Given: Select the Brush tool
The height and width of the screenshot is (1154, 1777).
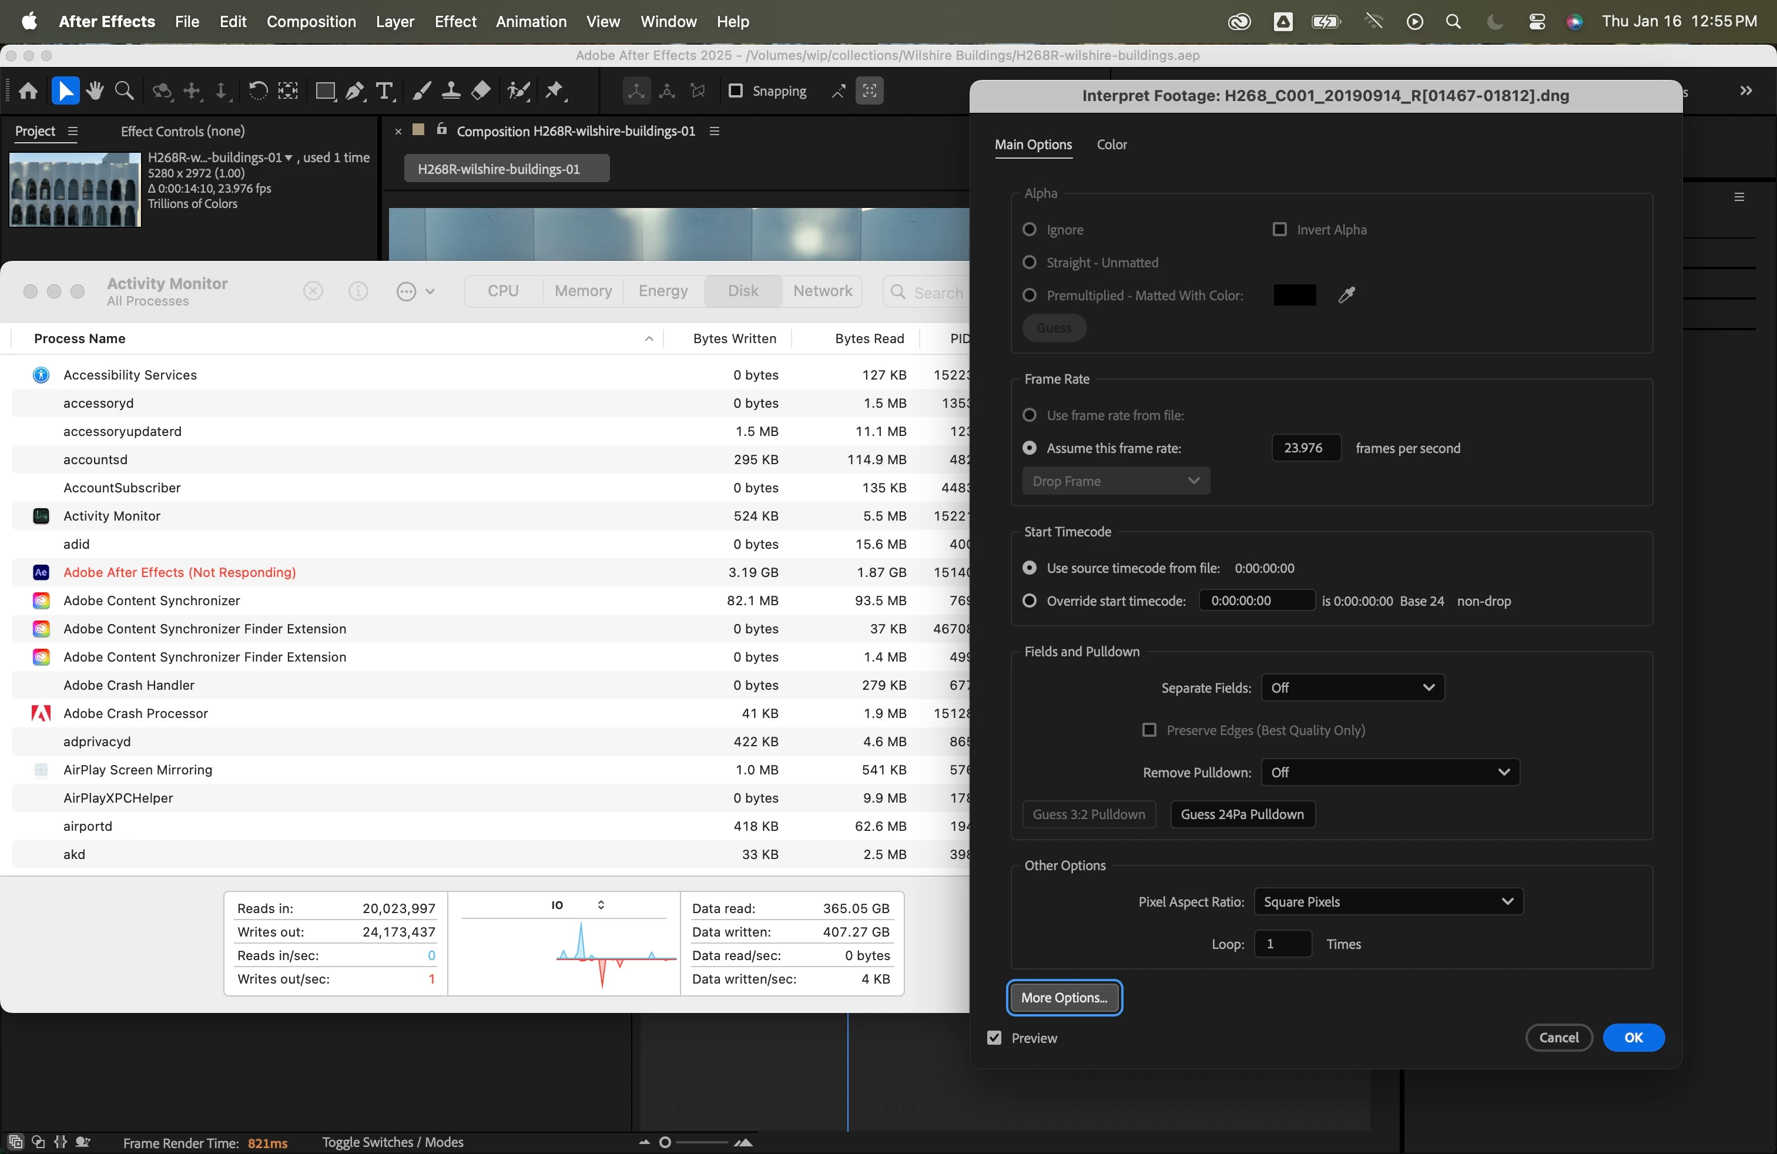Looking at the screenshot, I should click(422, 91).
